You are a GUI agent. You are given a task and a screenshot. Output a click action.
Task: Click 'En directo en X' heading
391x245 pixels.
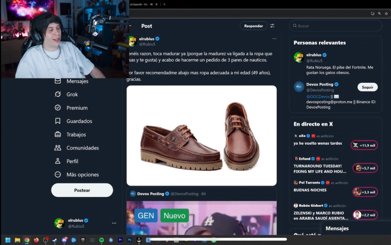click(x=313, y=124)
